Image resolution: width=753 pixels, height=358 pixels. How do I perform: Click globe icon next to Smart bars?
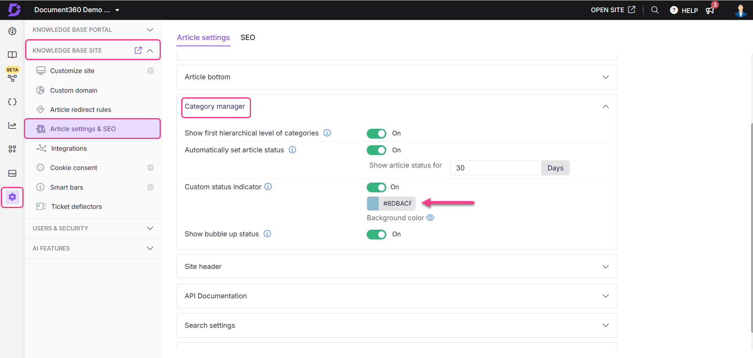point(151,187)
